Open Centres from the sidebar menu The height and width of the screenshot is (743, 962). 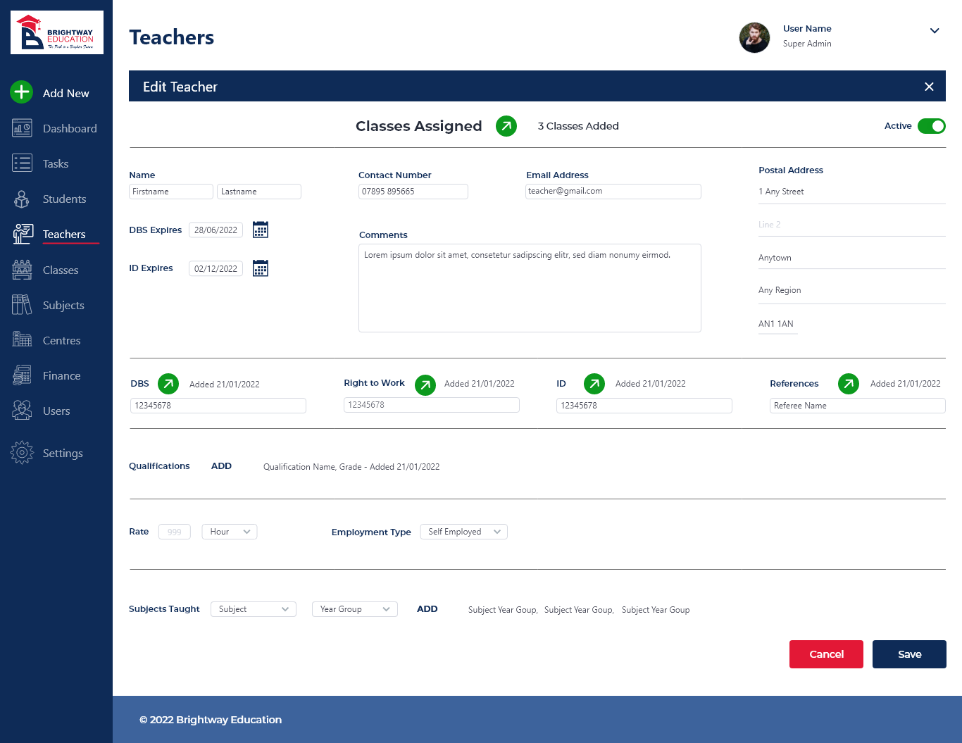point(62,340)
